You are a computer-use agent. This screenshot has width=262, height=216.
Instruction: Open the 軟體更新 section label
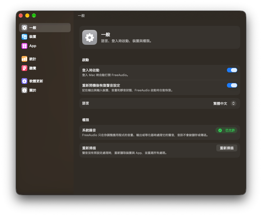pos(36,81)
